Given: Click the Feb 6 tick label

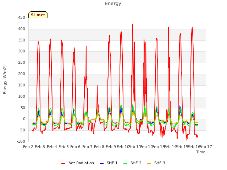Looking at the screenshot, I should click(x=76, y=147).
